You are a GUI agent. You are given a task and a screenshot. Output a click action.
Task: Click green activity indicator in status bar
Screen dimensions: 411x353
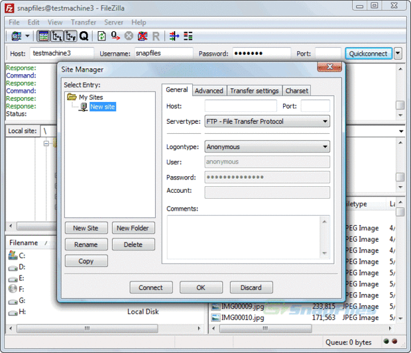click(x=386, y=341)
